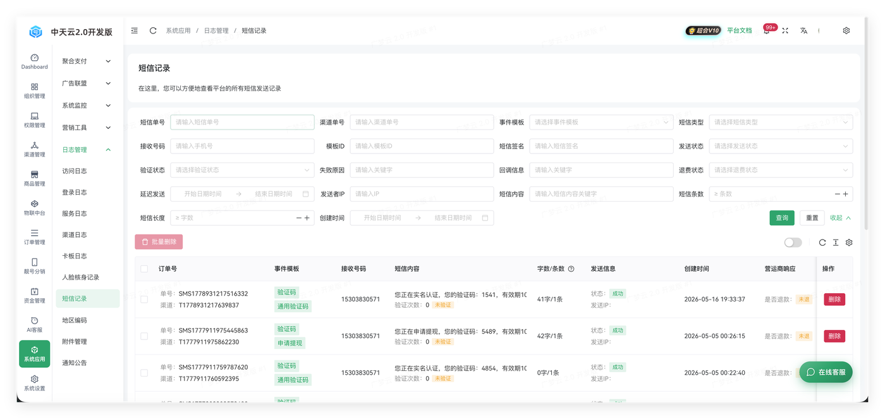Delete the 2026-05-16 19:33:37 record
This screenshot has width=885, height=419.
[834, 300]
